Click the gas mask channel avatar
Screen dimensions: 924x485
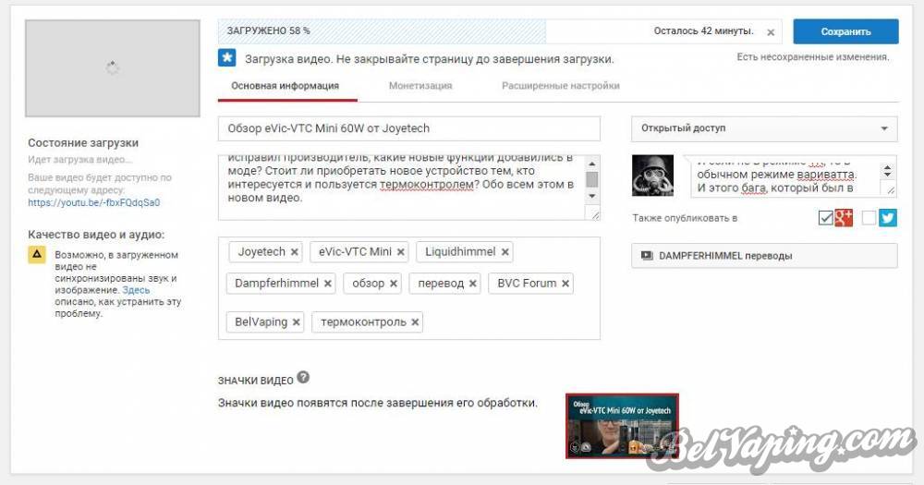click(652, 176)
